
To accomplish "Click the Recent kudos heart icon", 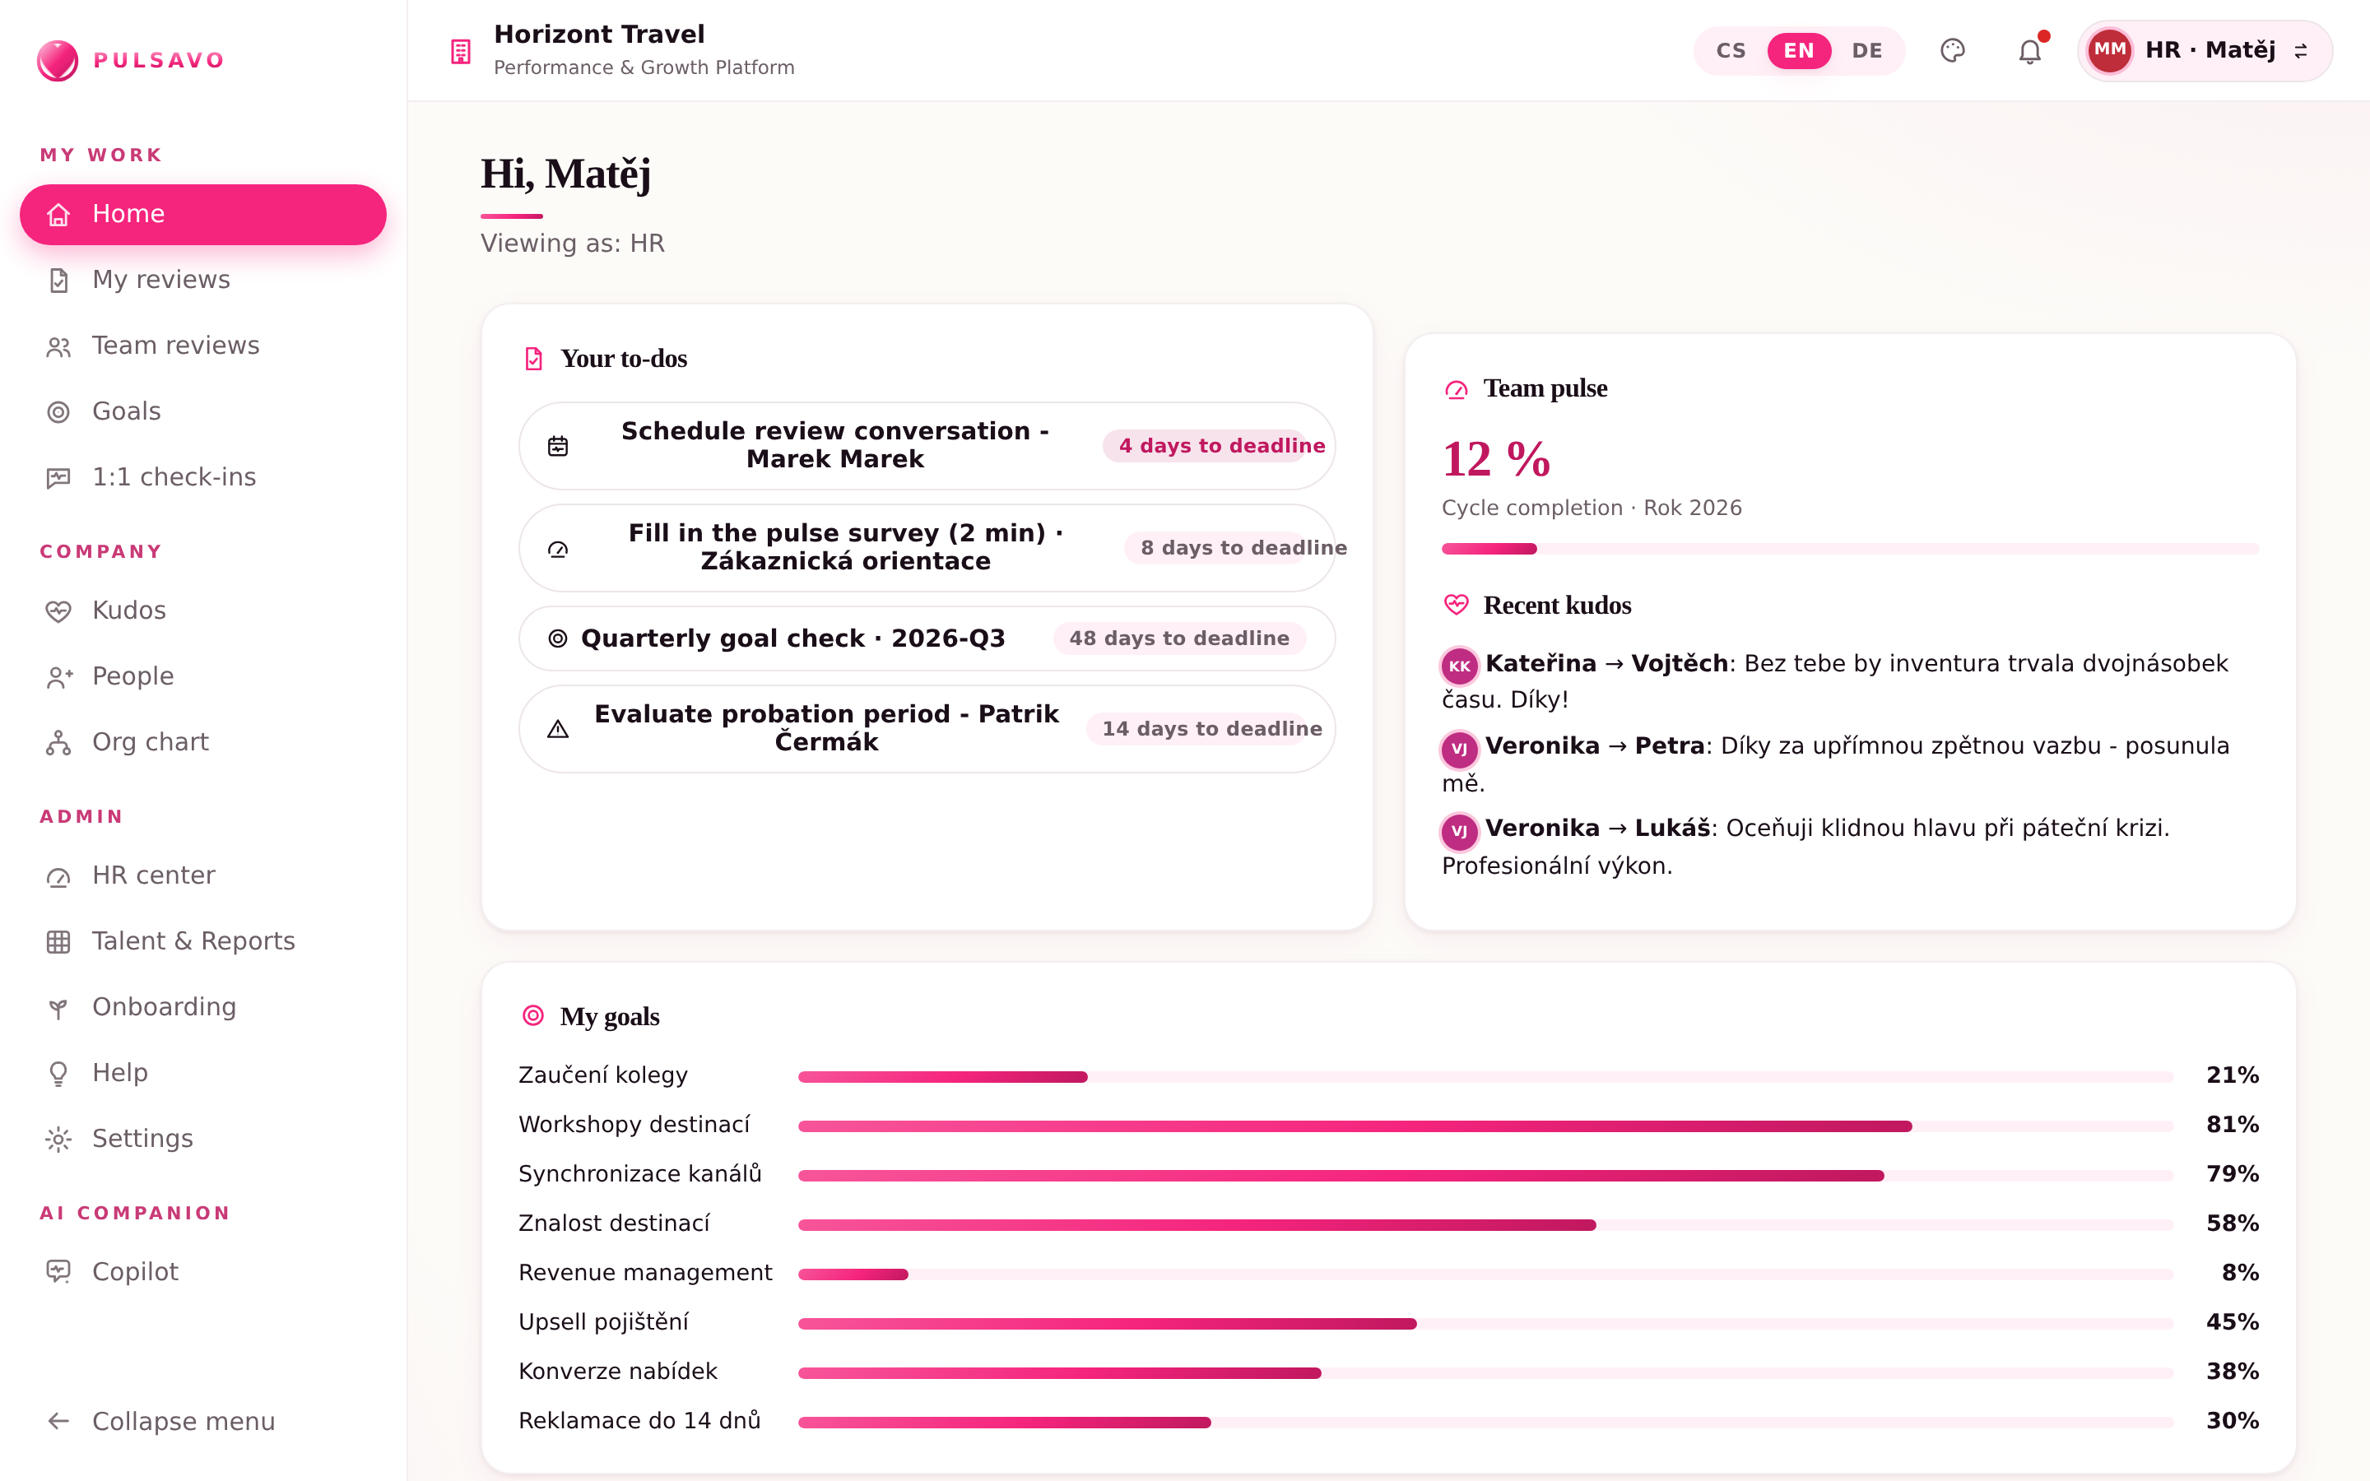I will 1457,606.
